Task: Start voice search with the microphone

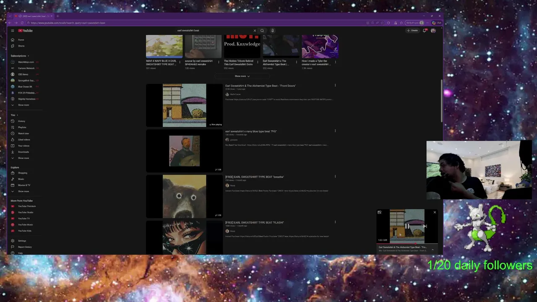Action: (272, 31)
